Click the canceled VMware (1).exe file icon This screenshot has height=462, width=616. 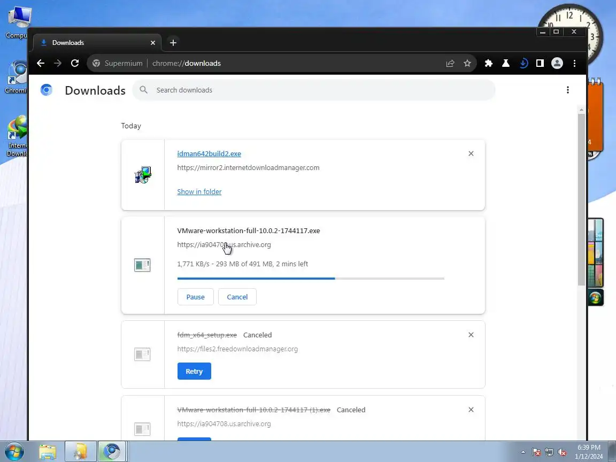point(142,429)
